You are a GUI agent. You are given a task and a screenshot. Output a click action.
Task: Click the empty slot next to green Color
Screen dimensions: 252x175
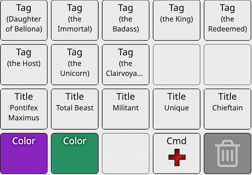pyautogui.click(x=126, y=153)
